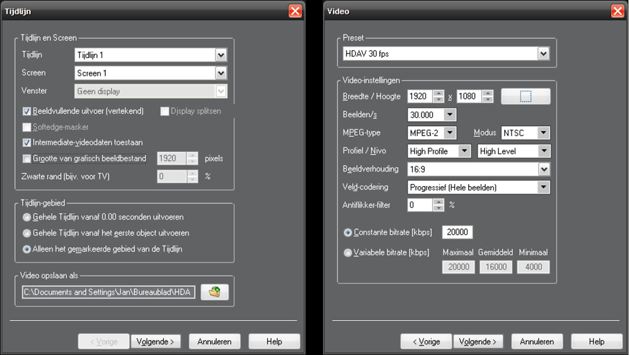Disable Intermediate-videodaten toestaan checkbox
Viewport: 630px width, 355px height.
coord(26,143)
